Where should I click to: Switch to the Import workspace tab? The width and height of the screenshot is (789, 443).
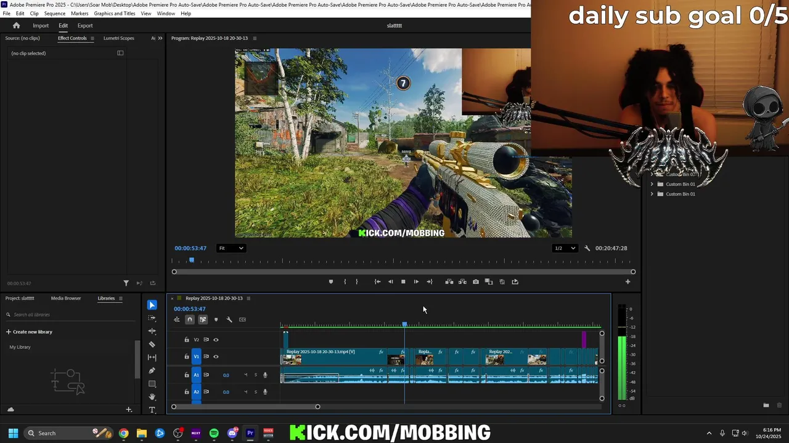pyautogui.click(x=41, y=26)
